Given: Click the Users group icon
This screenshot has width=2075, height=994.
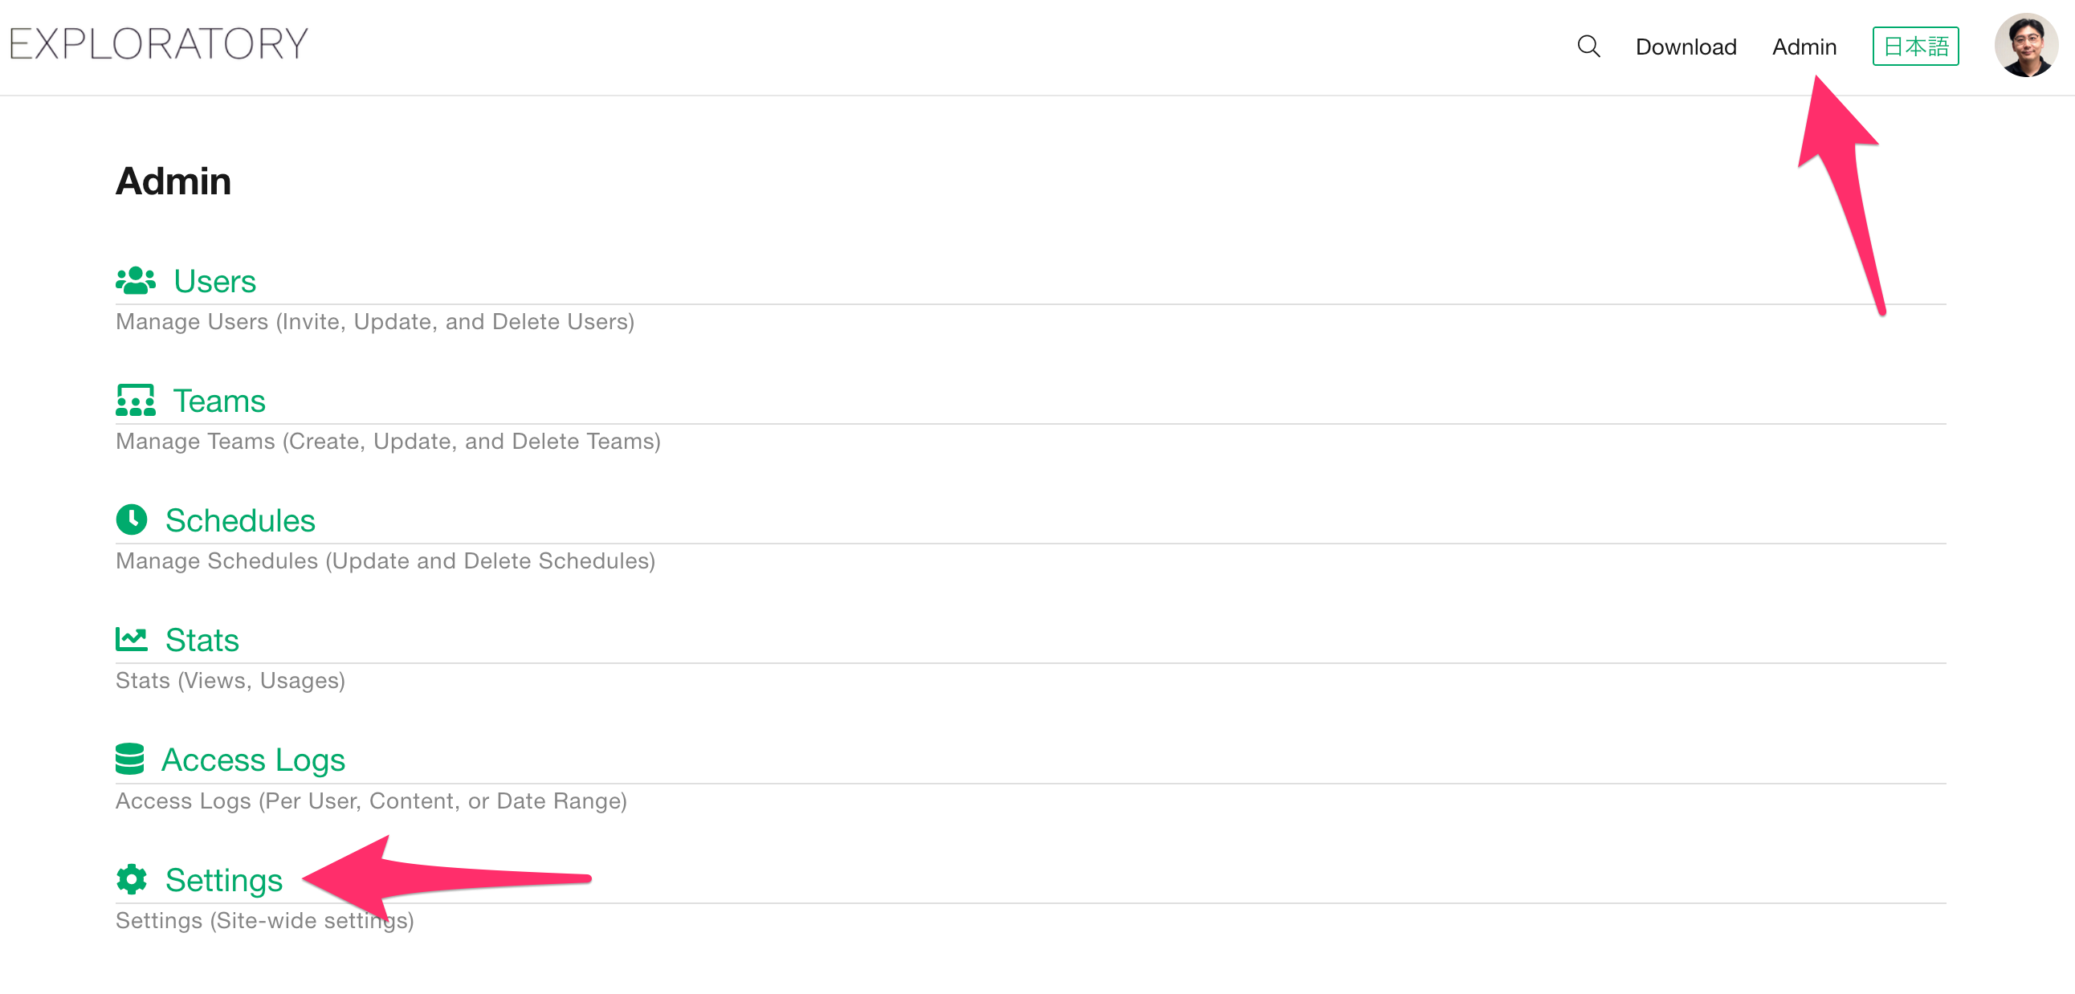Looking at the screenshot, I should (136, 280).
